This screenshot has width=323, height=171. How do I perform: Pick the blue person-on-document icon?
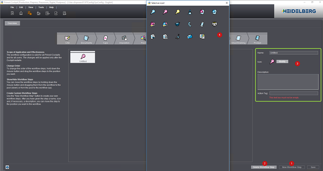[x=214, y=12]
